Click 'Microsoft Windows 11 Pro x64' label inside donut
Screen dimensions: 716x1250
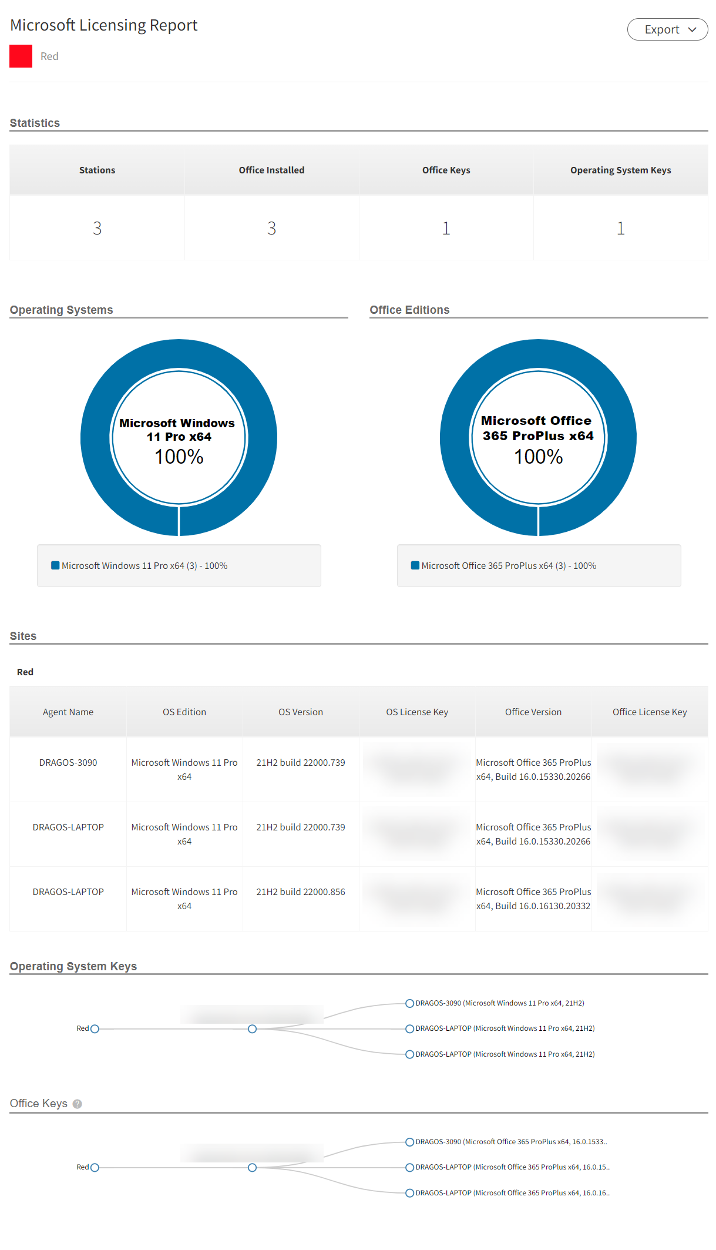coord(177,430)
